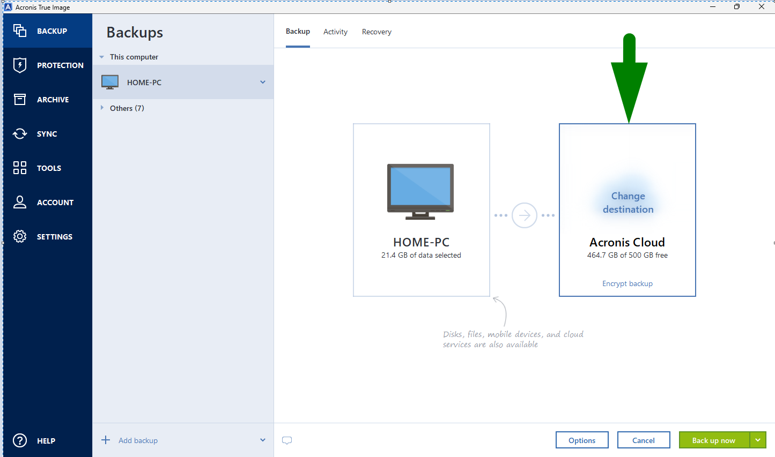This screenshot has width=775, height=457.
Task: Open the feedback speech bubble icon
Action: tap(287, 440)
